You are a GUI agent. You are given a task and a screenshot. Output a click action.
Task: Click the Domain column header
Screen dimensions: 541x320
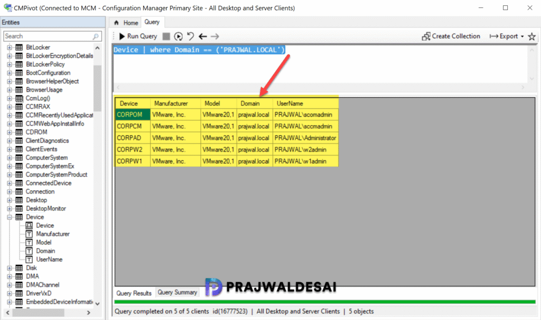[x=255, y=103]
